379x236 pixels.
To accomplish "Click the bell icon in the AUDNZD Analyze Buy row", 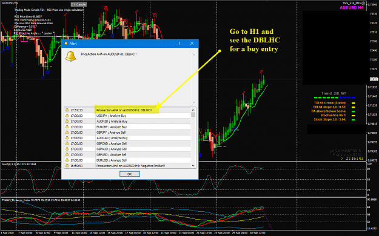I will (x=67, y=121).
